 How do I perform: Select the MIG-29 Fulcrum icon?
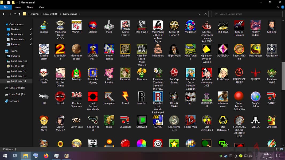click(x=239, y=25)
